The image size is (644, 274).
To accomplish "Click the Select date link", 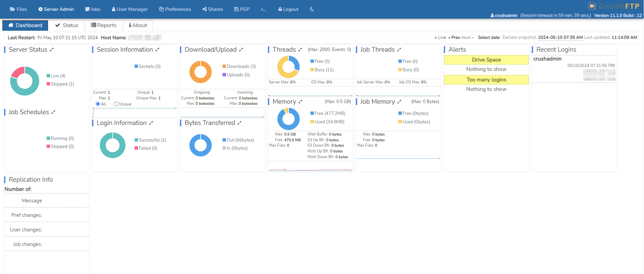I will coord(488,38).
